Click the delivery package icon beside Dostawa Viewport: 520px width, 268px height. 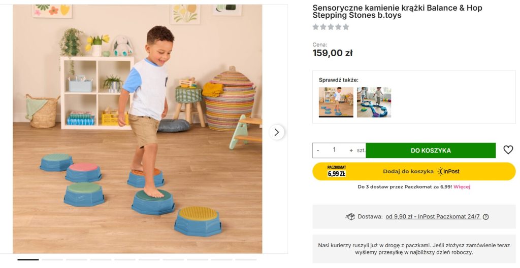(350, 217)
